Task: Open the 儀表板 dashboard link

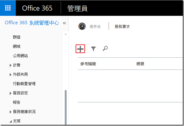Action: pos(95,27)
